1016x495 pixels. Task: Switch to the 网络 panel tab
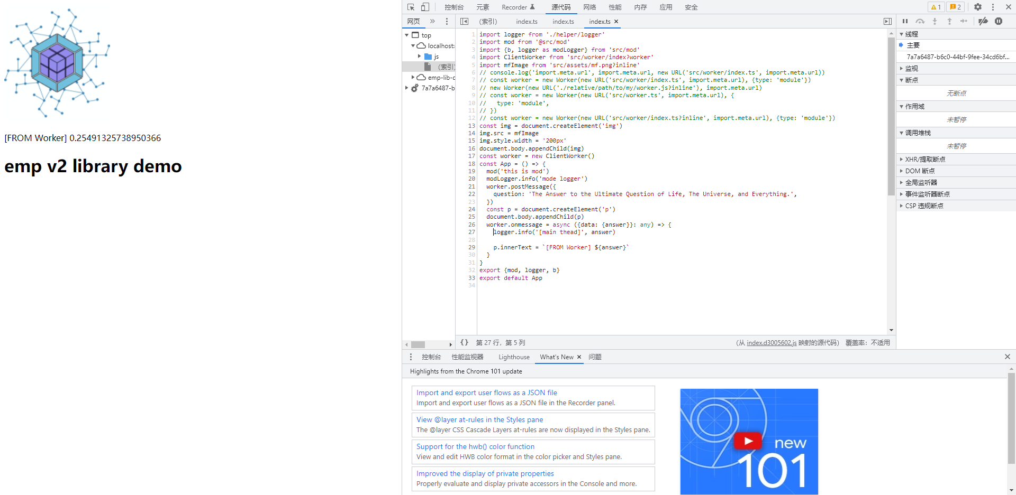click(x=589, y=7)
